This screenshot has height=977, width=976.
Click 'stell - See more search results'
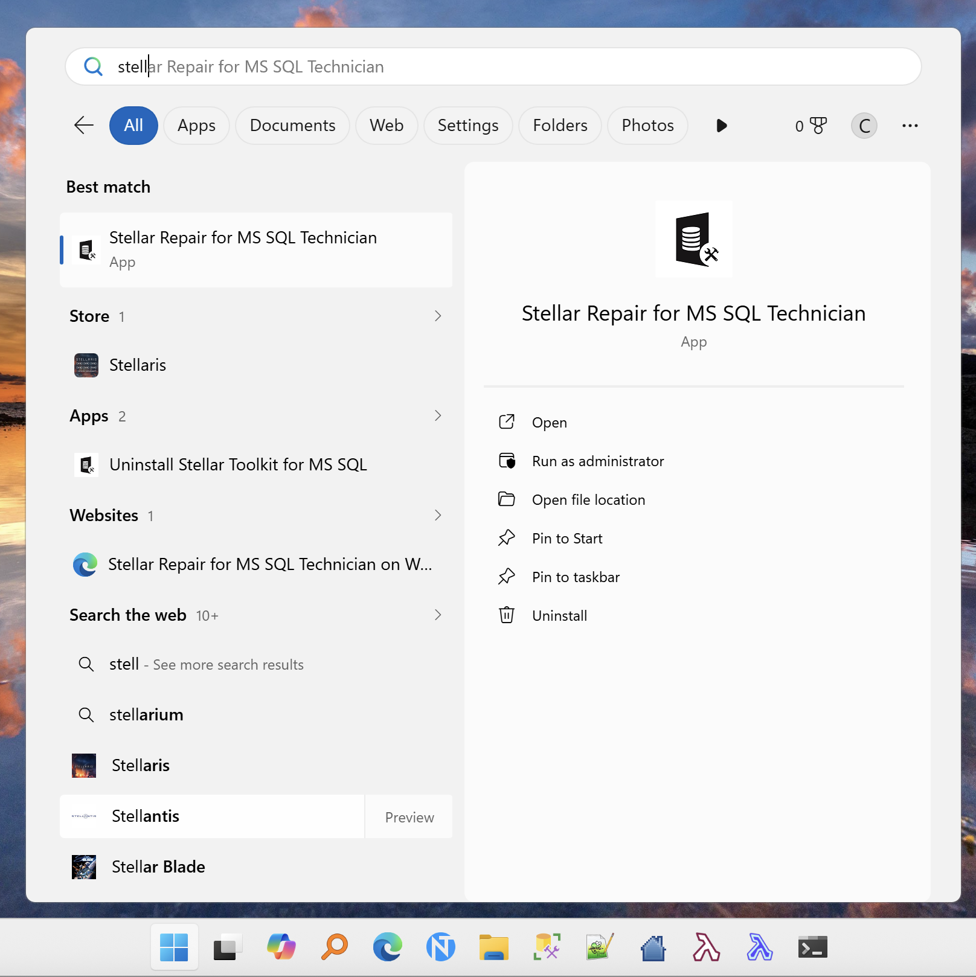[x=256, y=664]
